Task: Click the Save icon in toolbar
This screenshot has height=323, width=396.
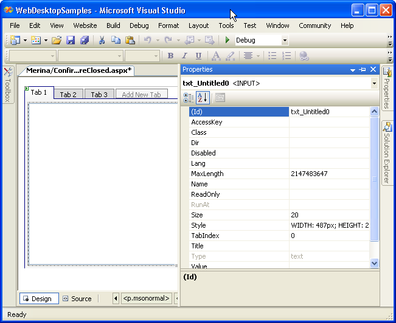Action: click(71, 40)
